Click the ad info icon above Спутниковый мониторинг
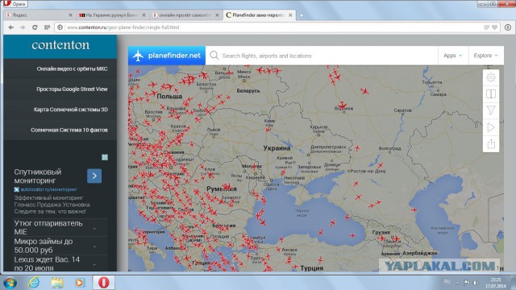This screenshot has width=516, height=290. point(105,158)
